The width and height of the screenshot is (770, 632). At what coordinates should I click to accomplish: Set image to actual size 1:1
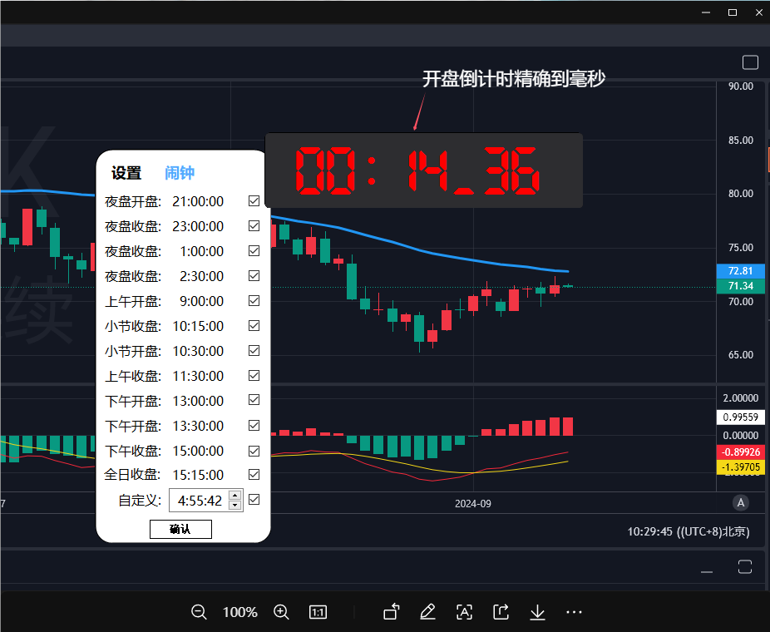click(318, 612)
